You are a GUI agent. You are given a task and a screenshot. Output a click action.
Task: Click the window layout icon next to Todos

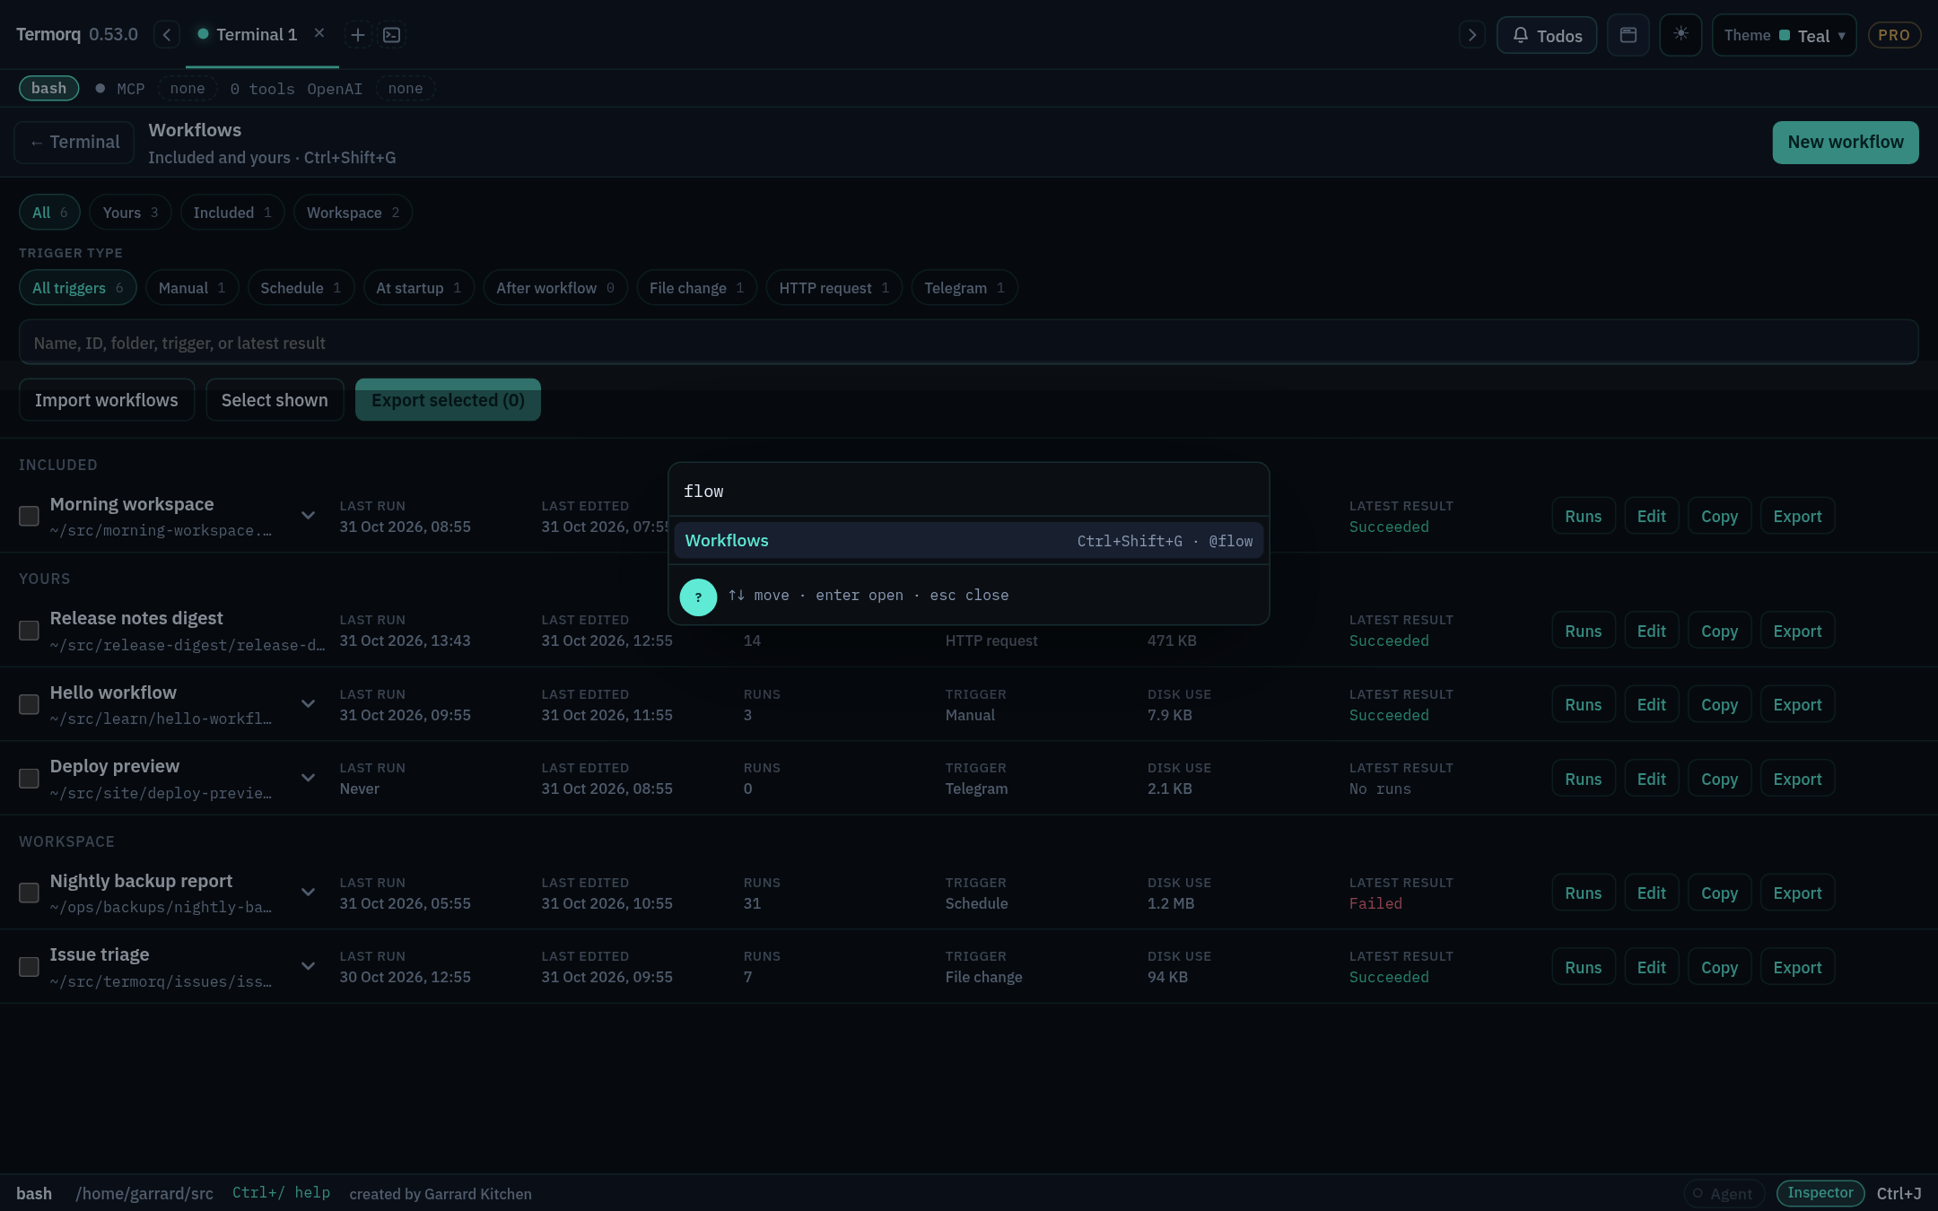(x=1628, y=35)
